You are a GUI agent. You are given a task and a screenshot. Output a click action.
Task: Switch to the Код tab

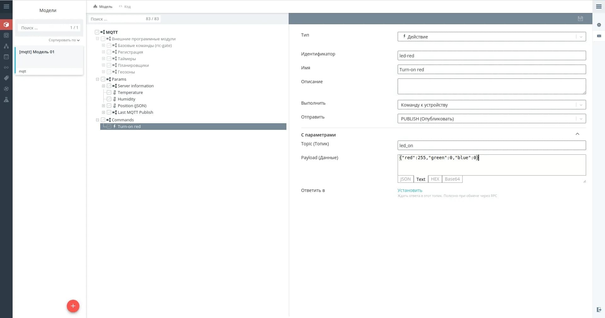125,7
